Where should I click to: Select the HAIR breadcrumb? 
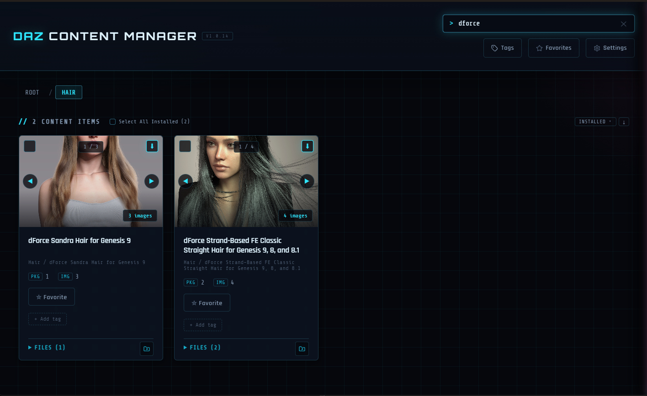69,93
